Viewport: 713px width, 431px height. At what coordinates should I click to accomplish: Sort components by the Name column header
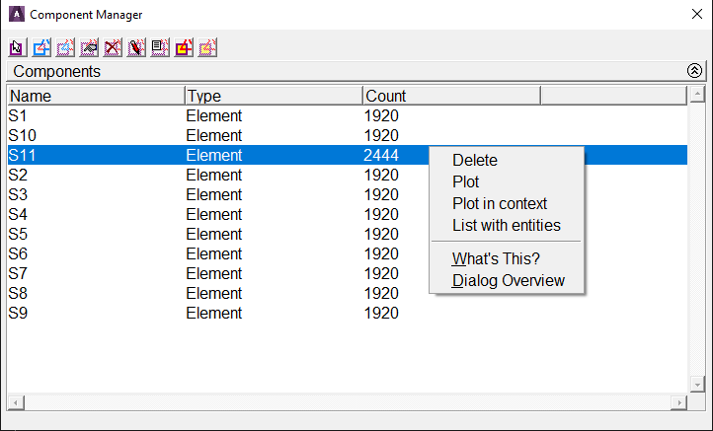click(96, 96)
